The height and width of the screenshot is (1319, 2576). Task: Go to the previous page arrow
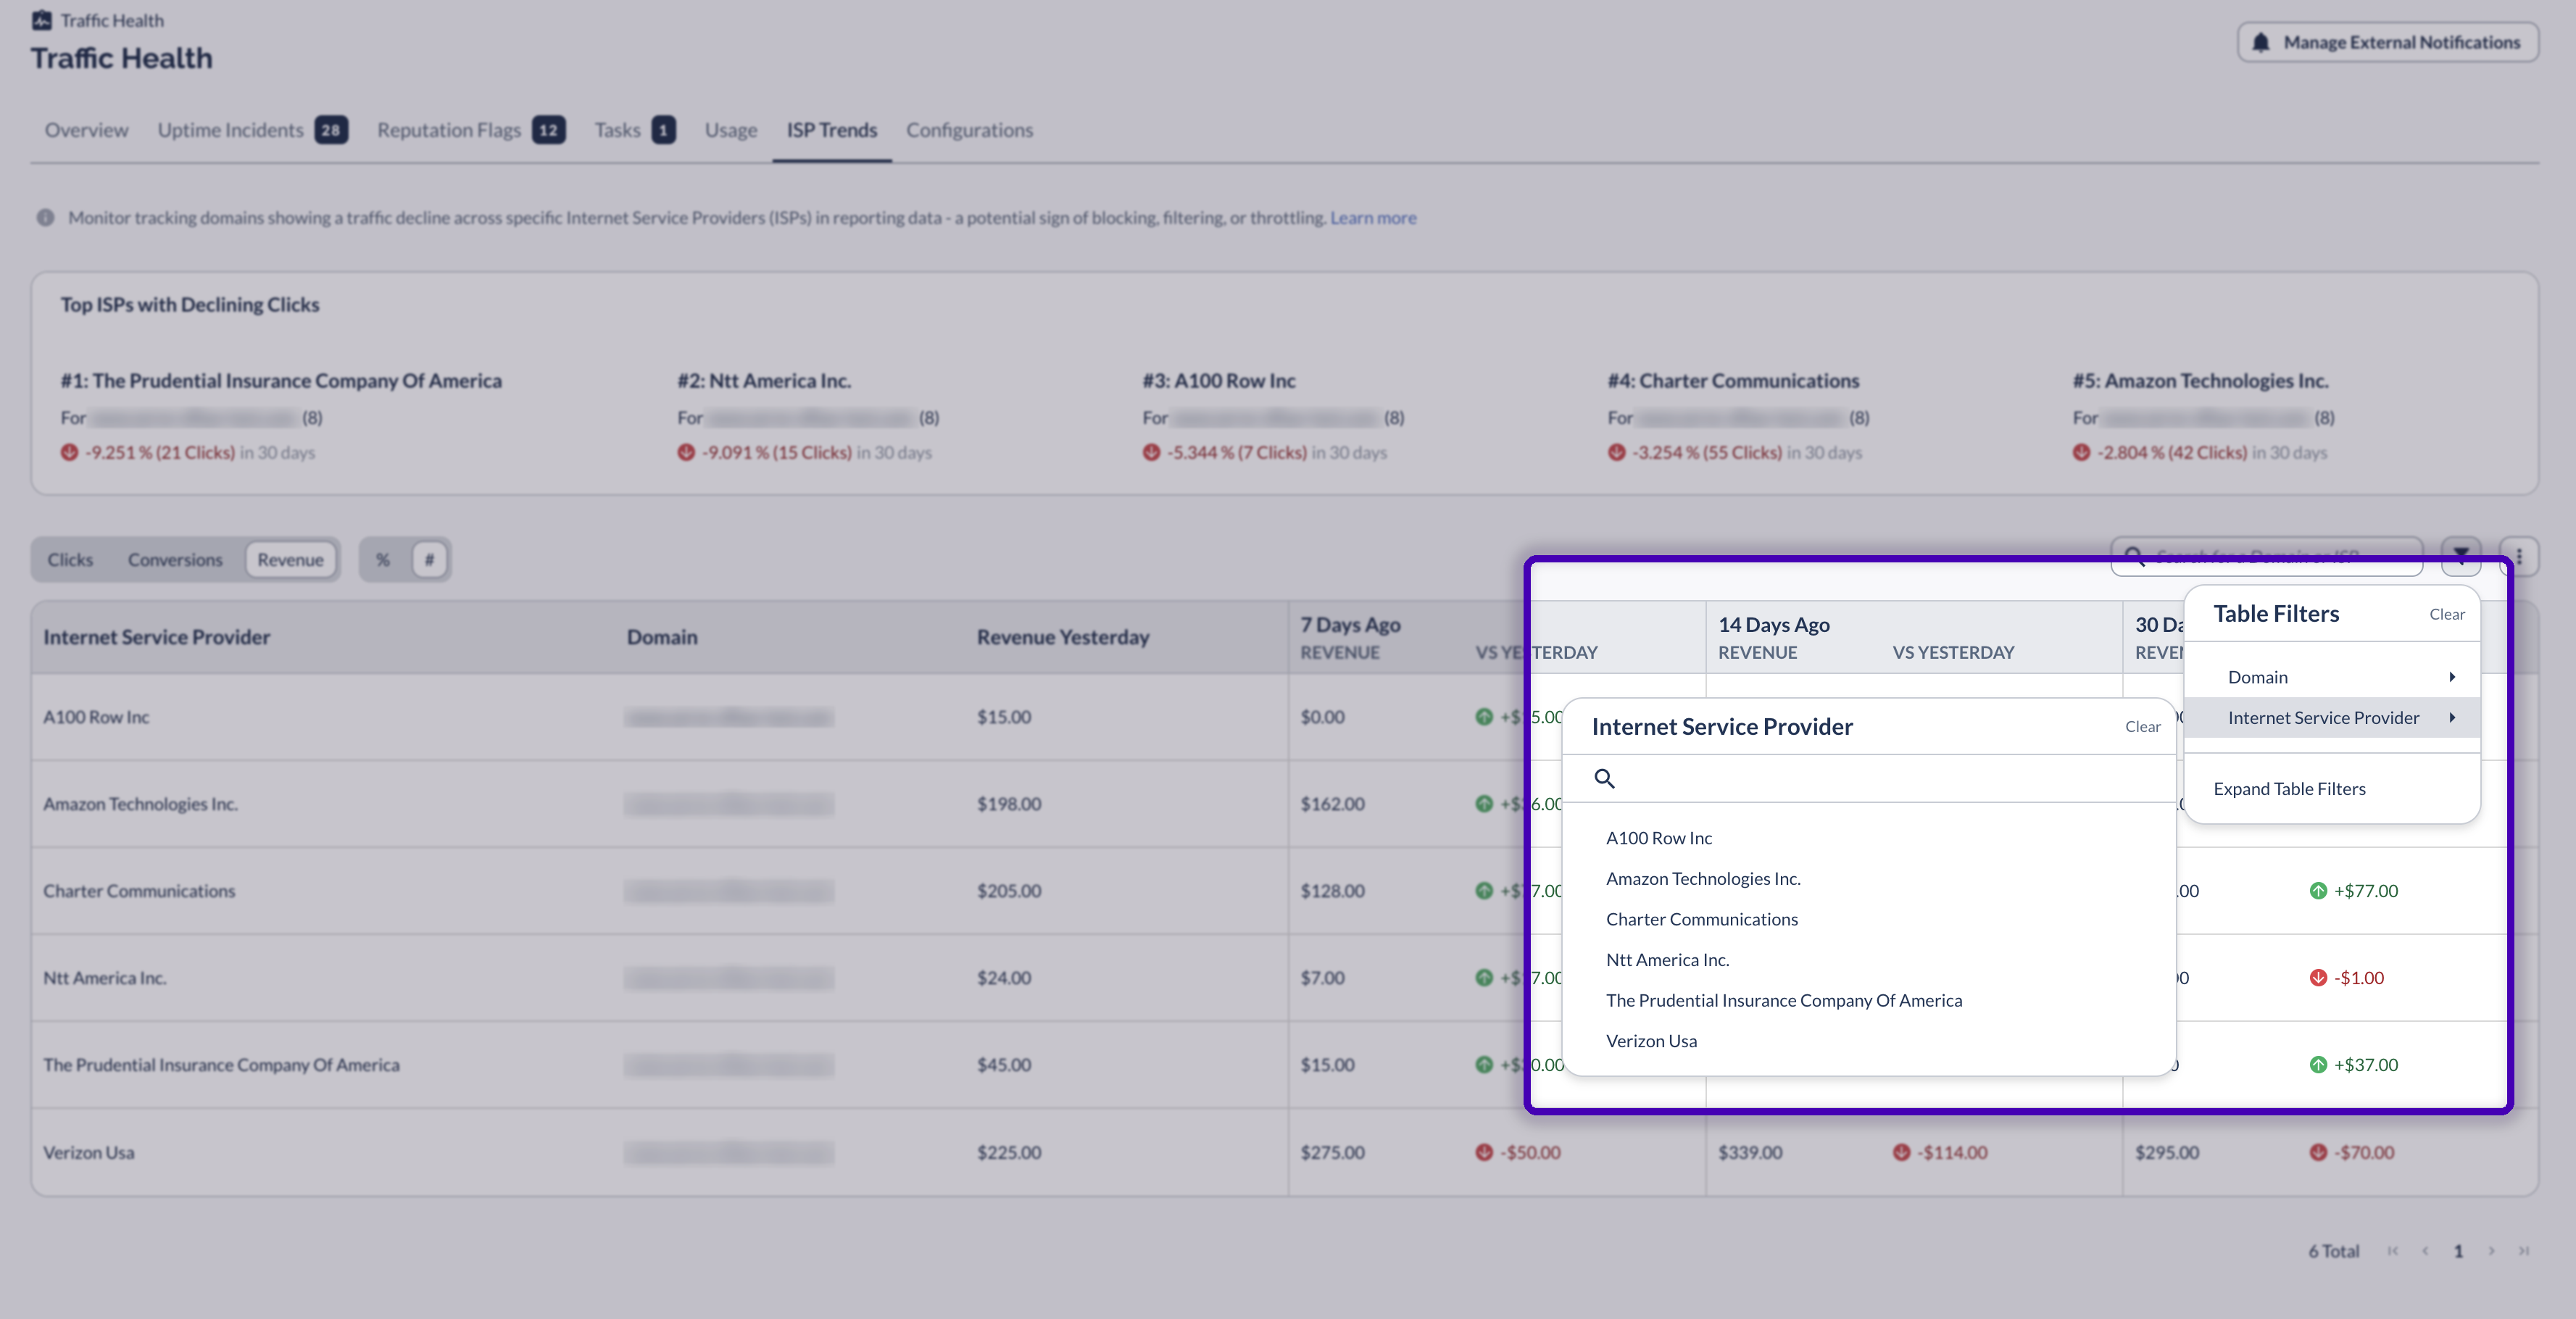point(2425,1250)
